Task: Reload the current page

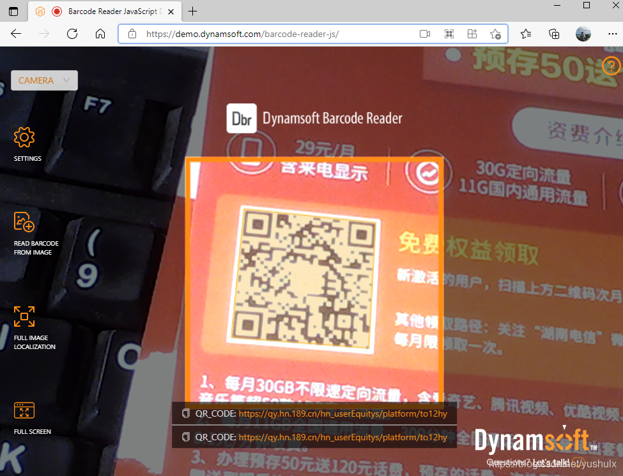Action: point(72,34)
